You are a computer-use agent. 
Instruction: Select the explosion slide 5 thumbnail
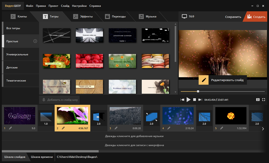coord(231,116)
